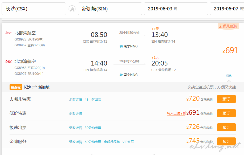
Task: Click outbound departure airport CSX 黄花机场 T2
Action: (95, 42)
